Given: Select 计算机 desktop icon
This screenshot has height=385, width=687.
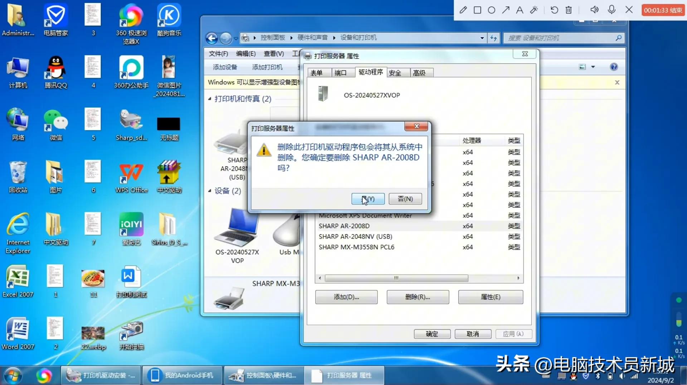Looking at the screenshot, I should click(x=18, y=72).
